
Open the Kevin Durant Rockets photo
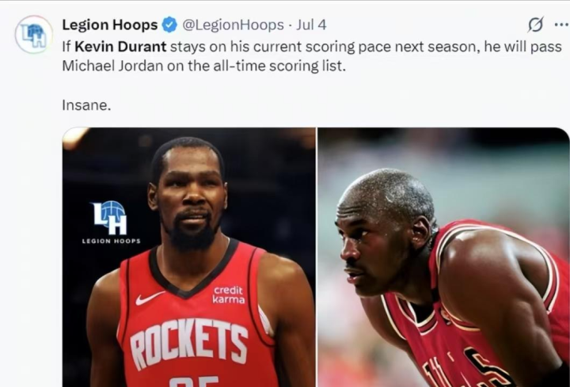(x=189, y=257)
